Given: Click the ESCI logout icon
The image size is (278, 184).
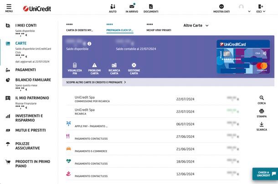Looking at the screenshot, I should point(260,6).
